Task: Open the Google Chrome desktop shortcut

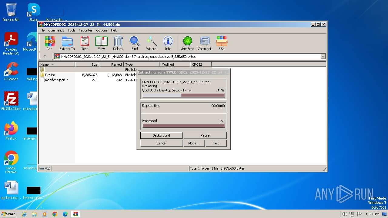Action: click(11, 162)
